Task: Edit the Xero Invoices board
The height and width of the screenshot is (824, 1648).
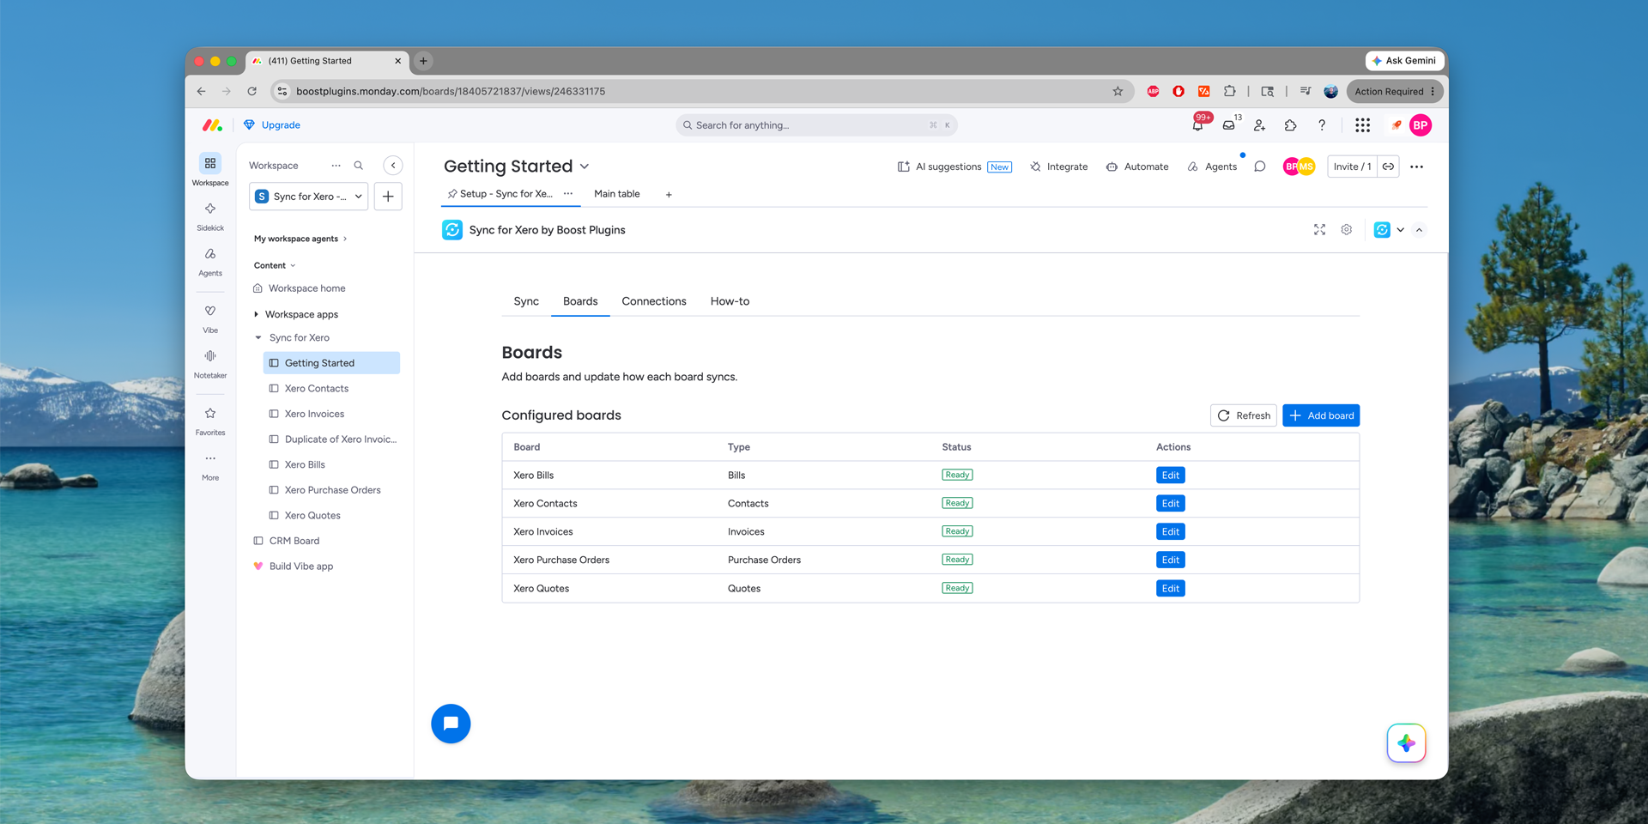Action: [1170, 532]
